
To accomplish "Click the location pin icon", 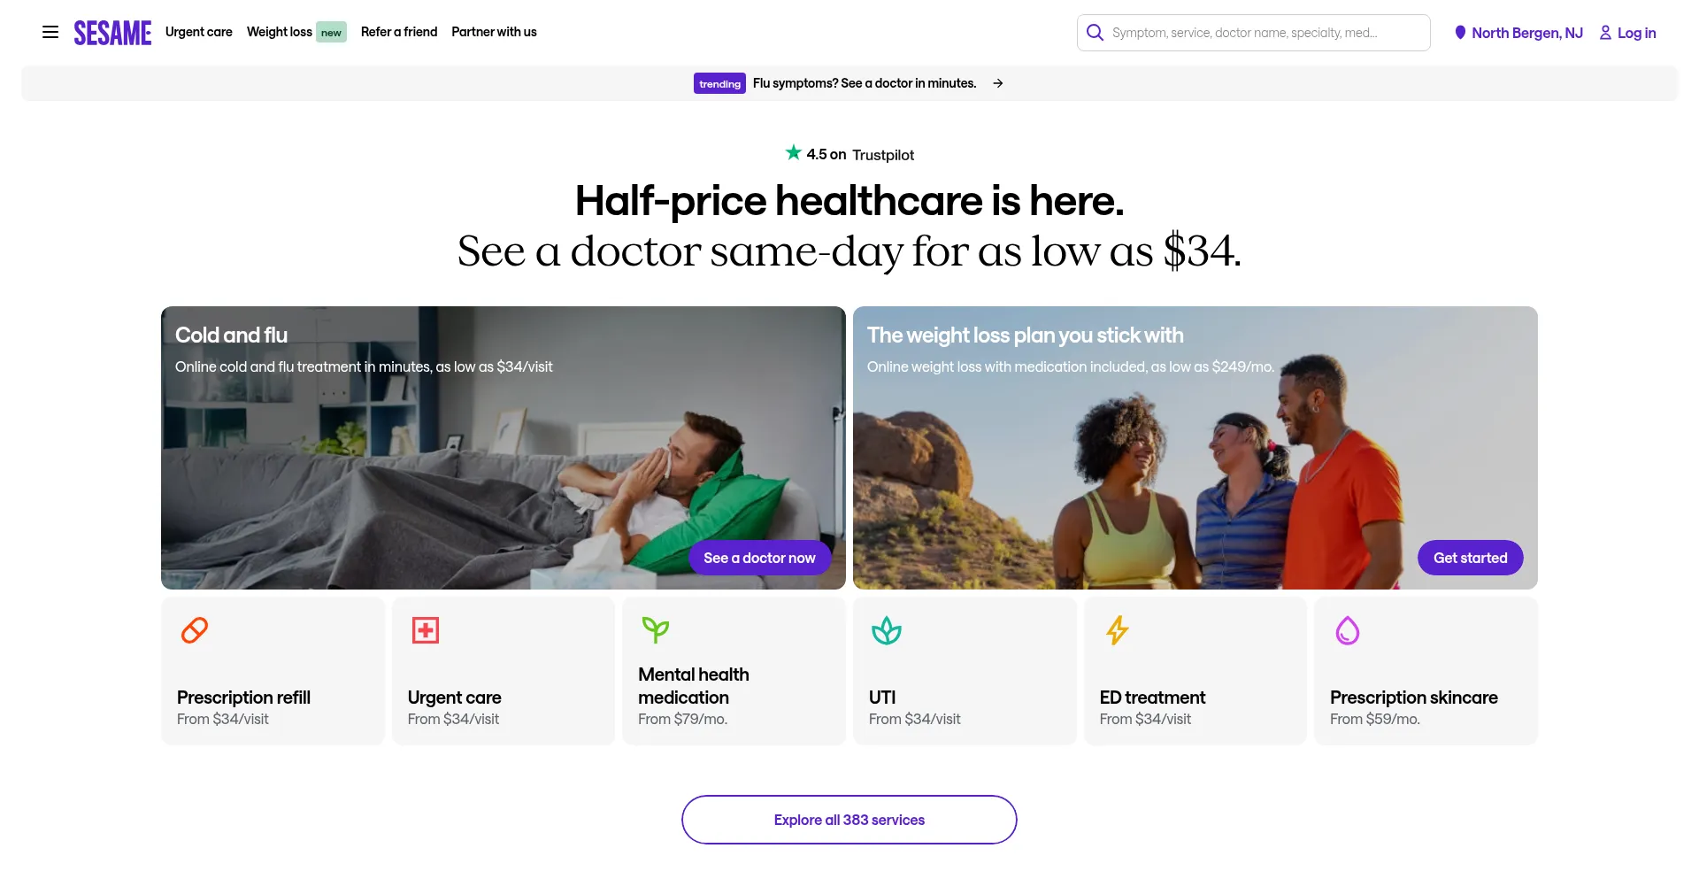I will pyautogui.click(x=1460, y=33).
